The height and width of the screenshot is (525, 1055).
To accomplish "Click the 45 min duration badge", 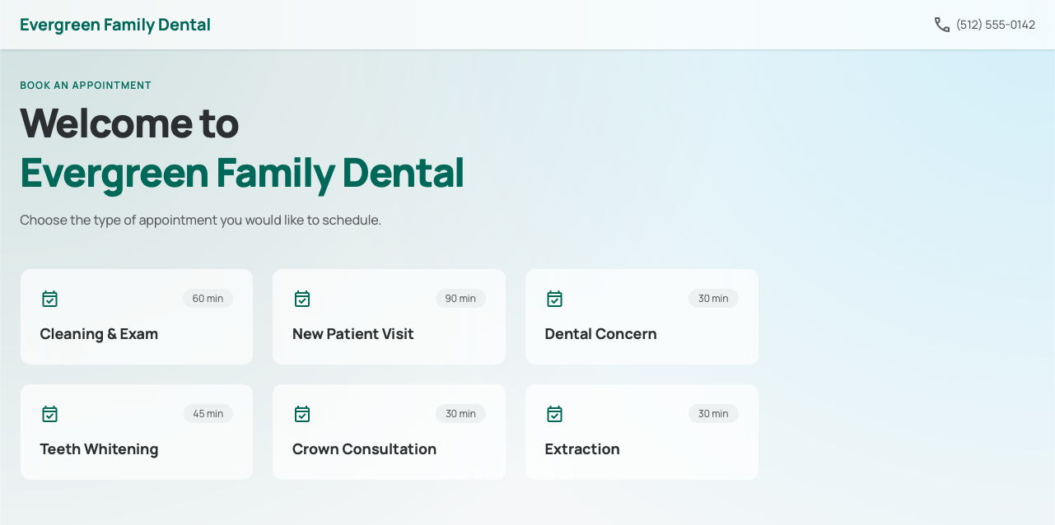I will (208, 414).
